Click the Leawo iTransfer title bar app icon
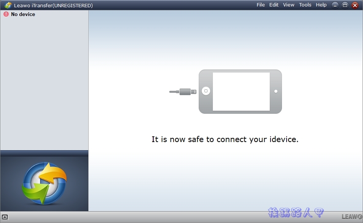 (x=8, y=5)
